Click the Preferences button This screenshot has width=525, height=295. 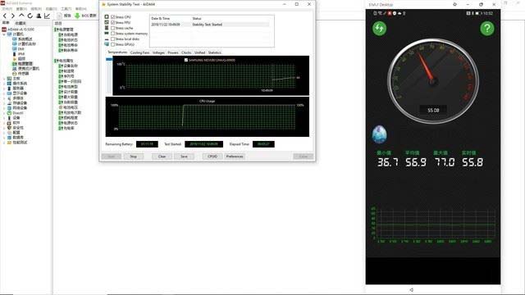(235, 157)
